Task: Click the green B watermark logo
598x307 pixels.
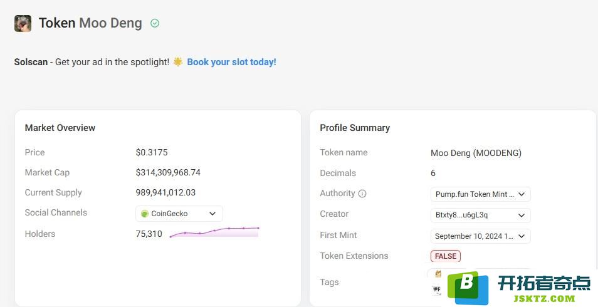Action: pyautogui.click(x=468, y=288)
